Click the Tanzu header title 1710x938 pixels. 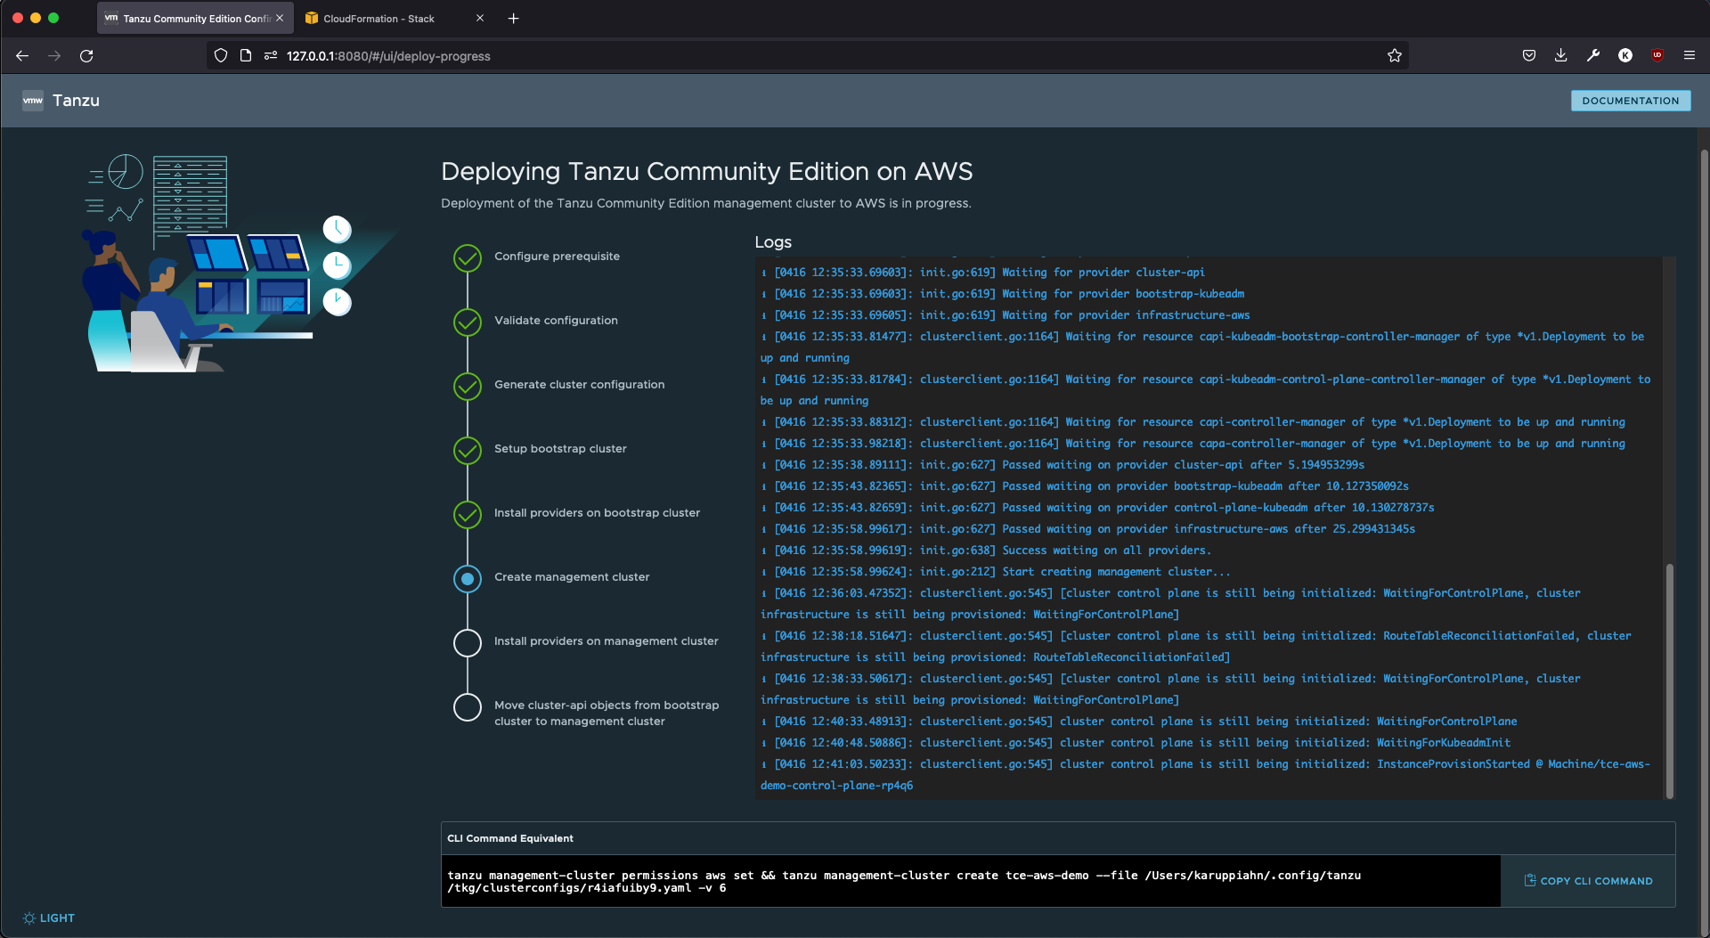click(76, 101)
